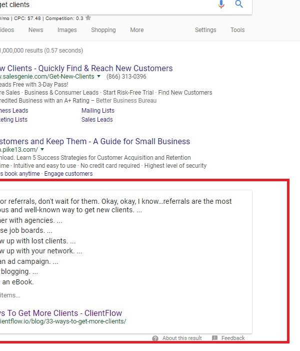Click the Feedback flag icon
This screenshot has height=351, width=300.
(x=214, y=338)
